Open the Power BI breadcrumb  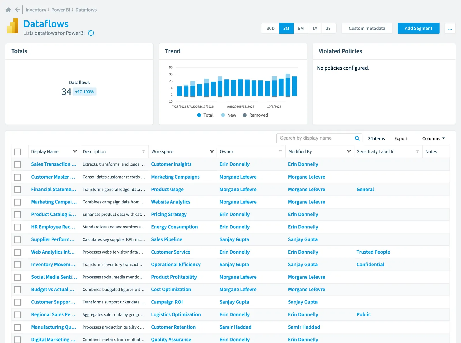61,10
